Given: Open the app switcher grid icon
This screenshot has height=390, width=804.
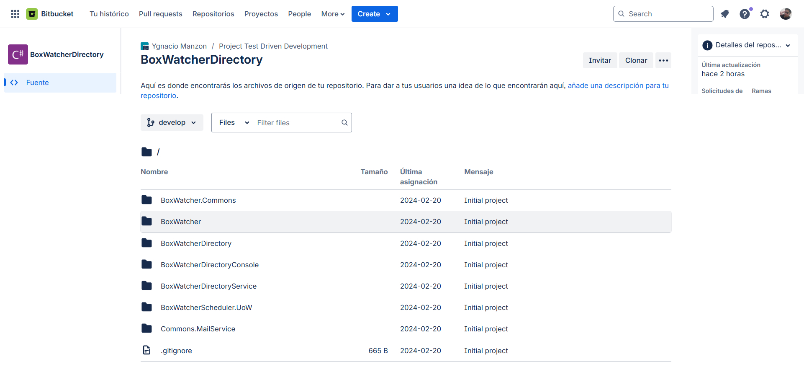Looking at the screenshot, I should coord(15,14).
